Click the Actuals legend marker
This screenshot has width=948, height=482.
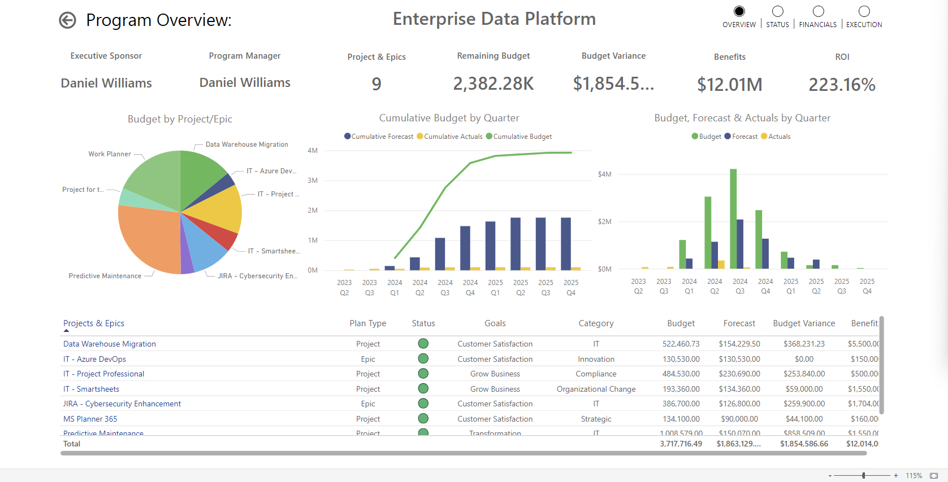point(764,137)
